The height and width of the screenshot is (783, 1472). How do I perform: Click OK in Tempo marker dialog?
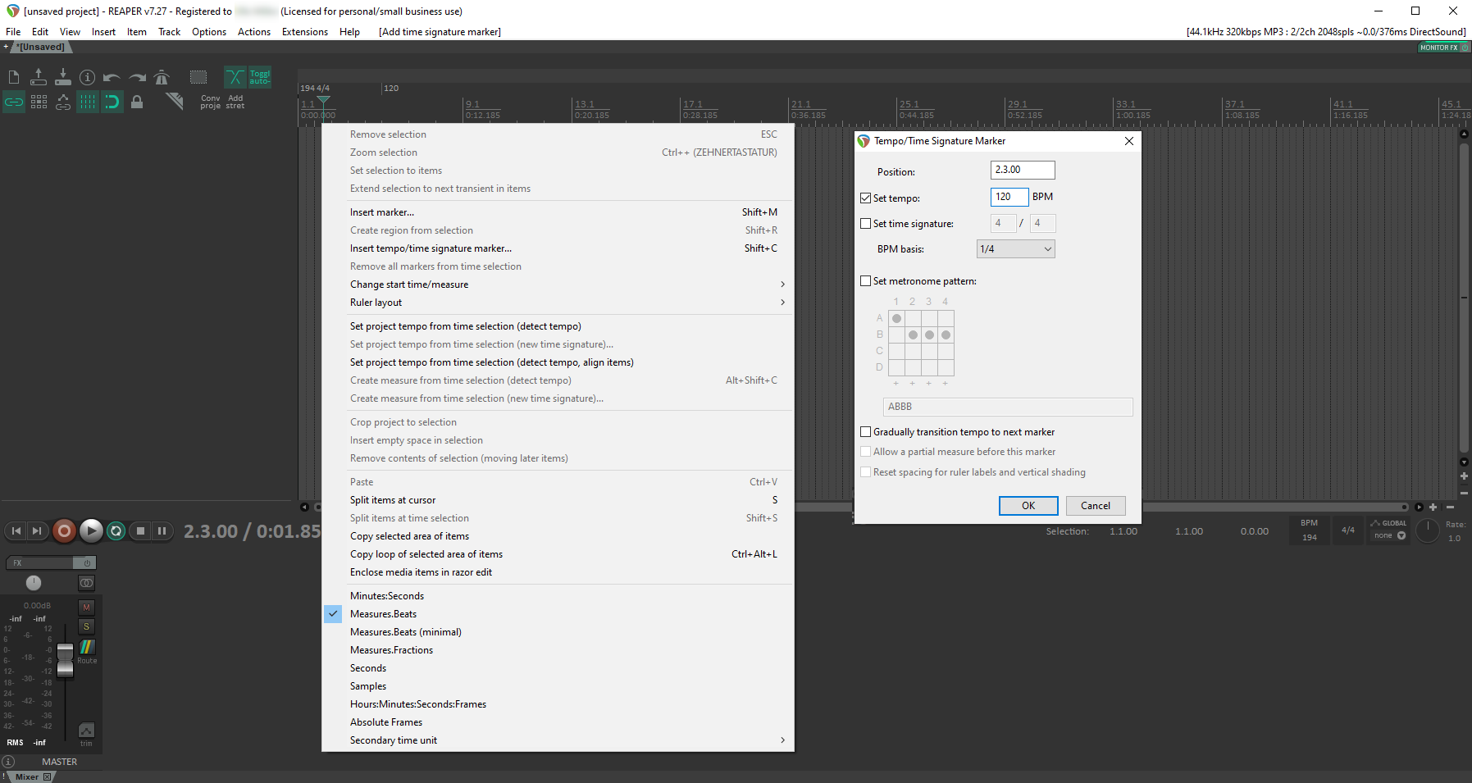click(x=1028, y=506)
